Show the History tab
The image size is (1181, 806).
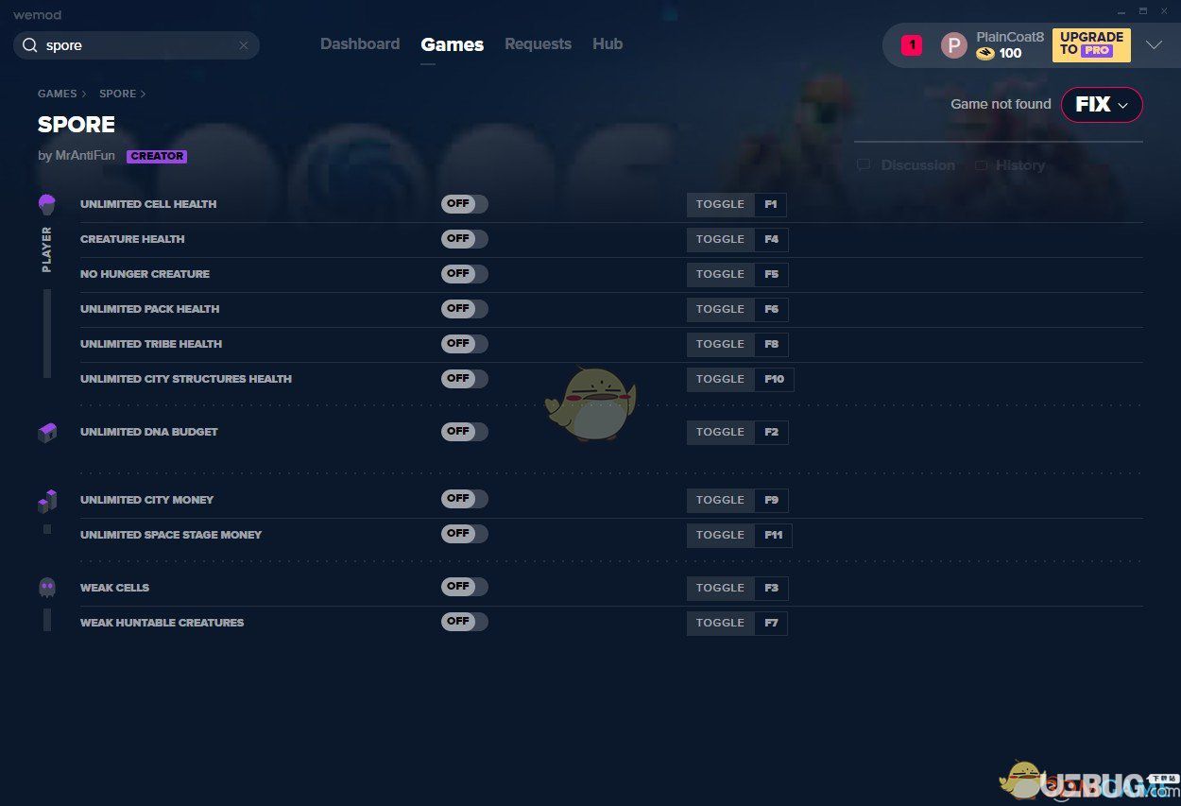pos(1020,165)
